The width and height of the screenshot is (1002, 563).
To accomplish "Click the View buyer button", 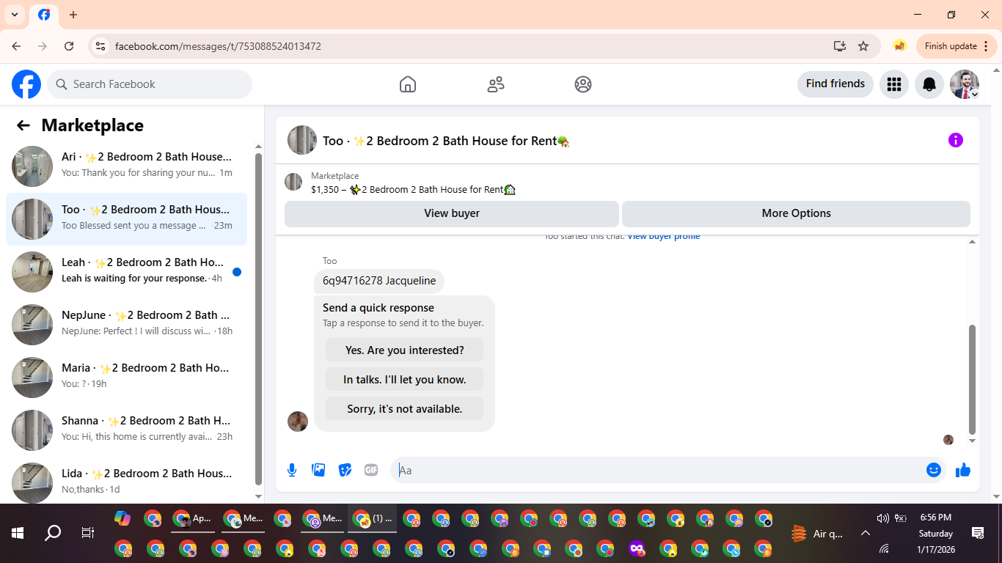I will [x=452, y=213].
